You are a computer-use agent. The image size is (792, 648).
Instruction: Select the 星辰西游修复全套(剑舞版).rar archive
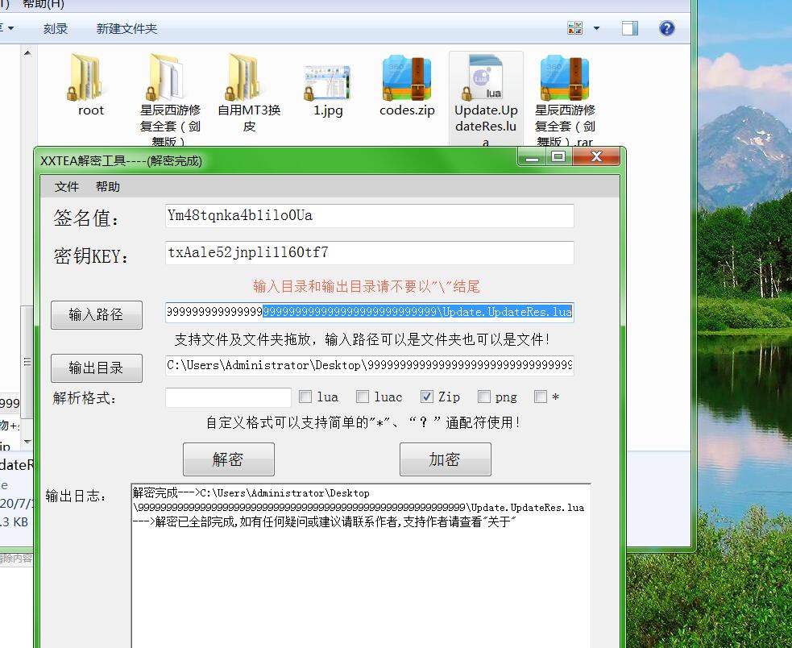tap(564, 81)
